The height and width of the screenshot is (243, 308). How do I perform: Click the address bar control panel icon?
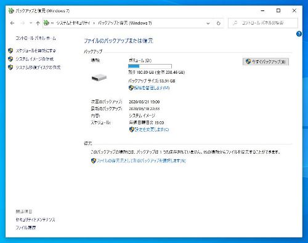pos(46,23)
